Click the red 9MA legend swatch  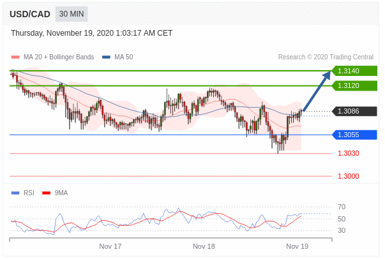[47, 193]
